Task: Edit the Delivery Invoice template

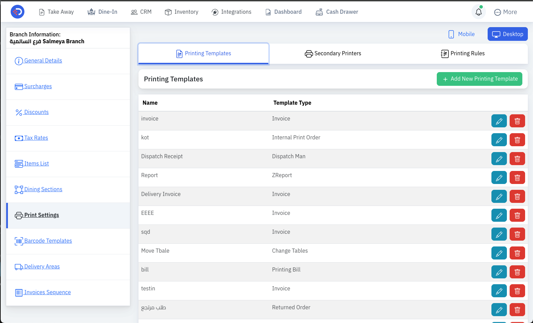Action: coord(499,196)
